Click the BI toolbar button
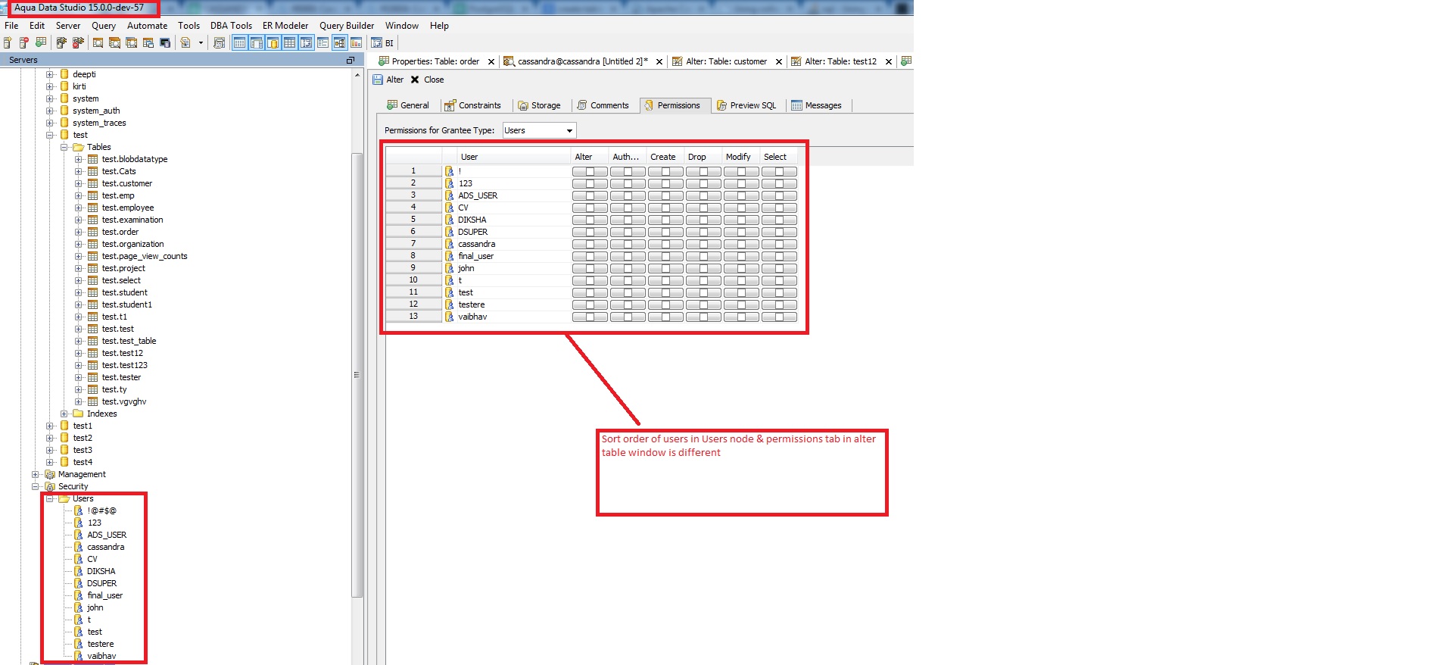1449x665 pixels. tap(383, 43)
